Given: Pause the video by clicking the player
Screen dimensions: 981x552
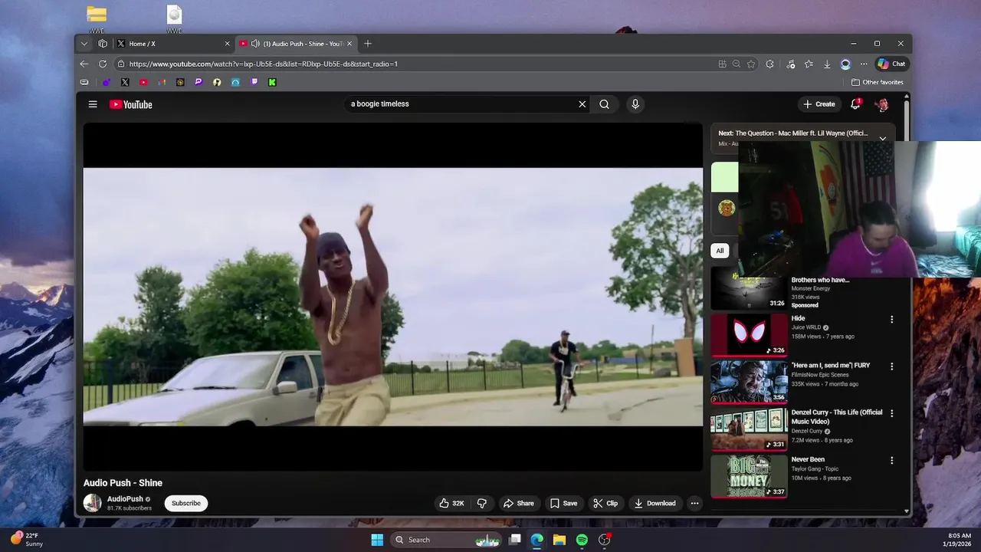Looking at the screenshot, I should tap(392, 297).
